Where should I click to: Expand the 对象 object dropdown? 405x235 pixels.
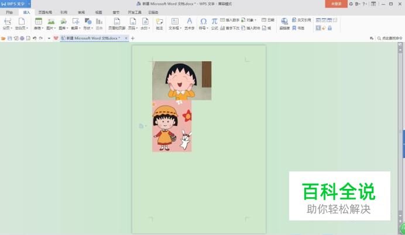(255, 20)
